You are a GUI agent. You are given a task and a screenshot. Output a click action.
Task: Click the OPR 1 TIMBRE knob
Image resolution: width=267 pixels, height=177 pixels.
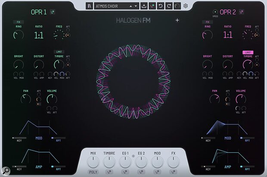pyautogui.click(x=59, y=65)
